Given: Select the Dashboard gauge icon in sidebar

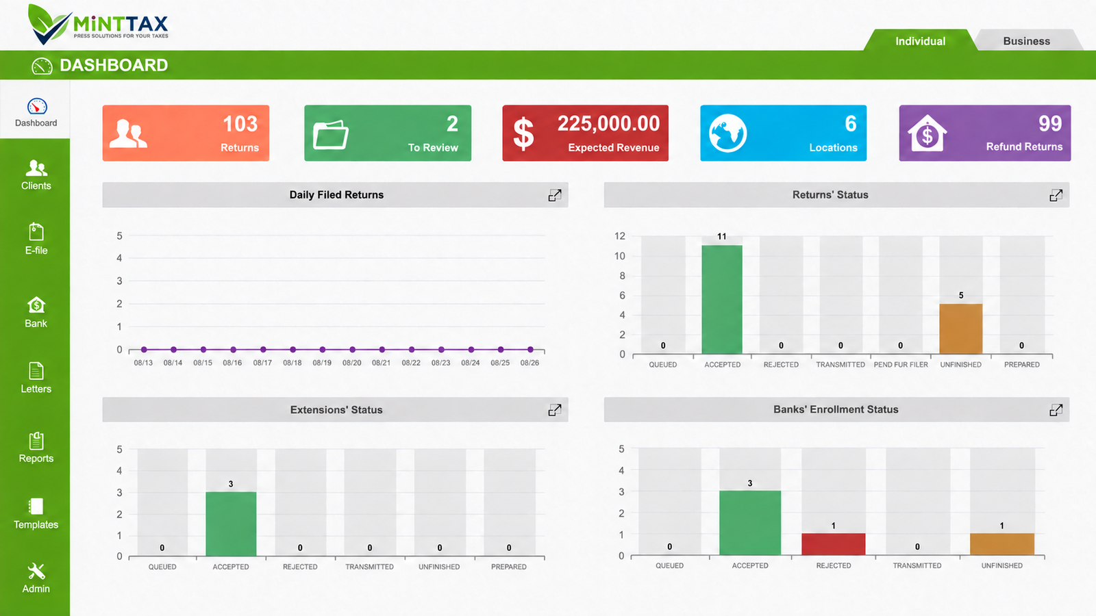Looking at the screenshot, I should 37,106.
